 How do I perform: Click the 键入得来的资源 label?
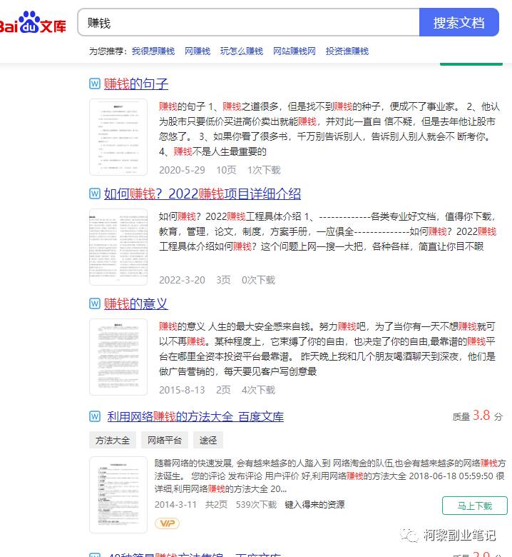(x=314, y=504)
